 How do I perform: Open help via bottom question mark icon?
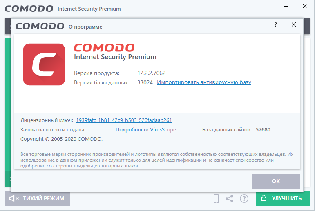244,199
